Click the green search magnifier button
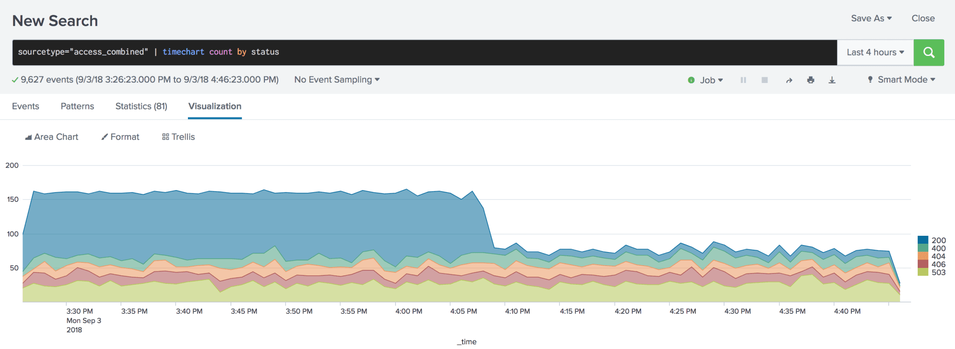955x349 pixels. [928, 53]
